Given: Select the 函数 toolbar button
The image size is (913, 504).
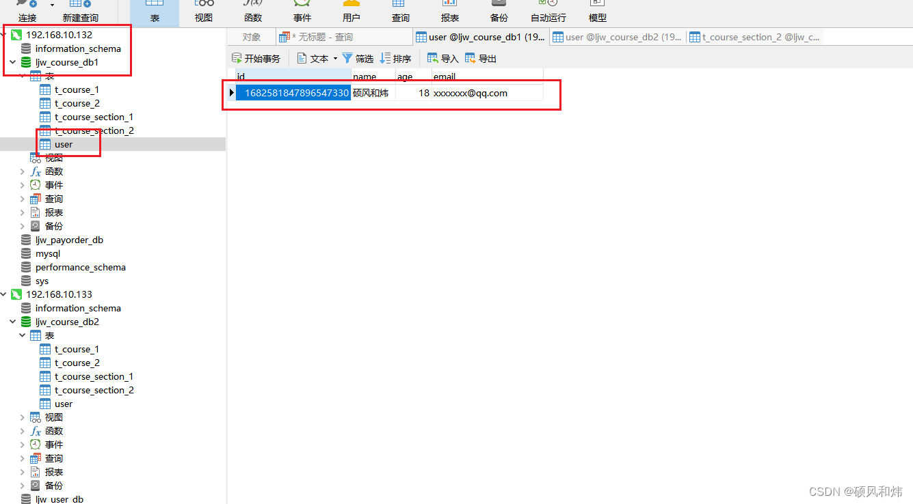Looking at the screenshot, I should pos(253,12).
